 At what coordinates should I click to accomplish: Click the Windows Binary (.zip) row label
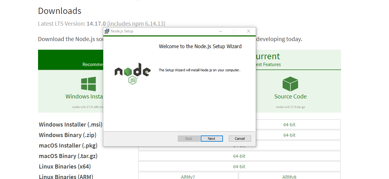tap(67, 135)
